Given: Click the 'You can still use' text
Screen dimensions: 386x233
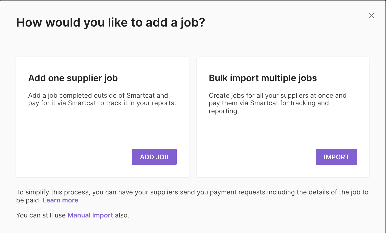Looking at the screenshot, I should tap(41, 215).
